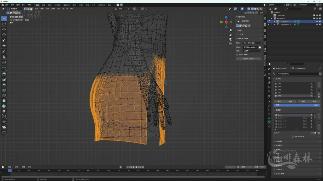Open the Object Data mesh properties tab
323x181 pixels.
(x=269, y=122)
